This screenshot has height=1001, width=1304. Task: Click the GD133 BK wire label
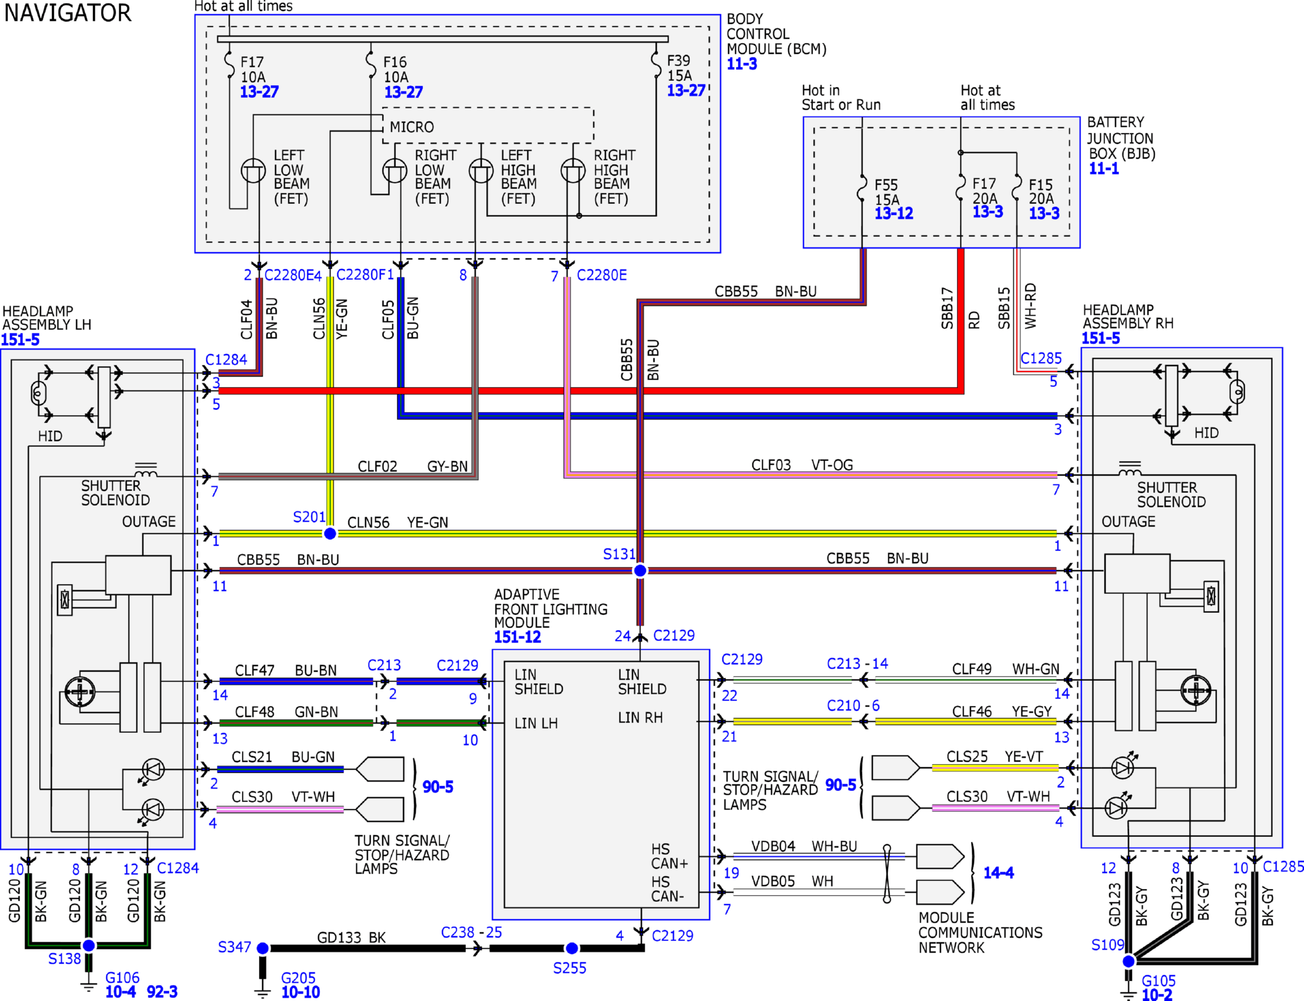[351, 938]
